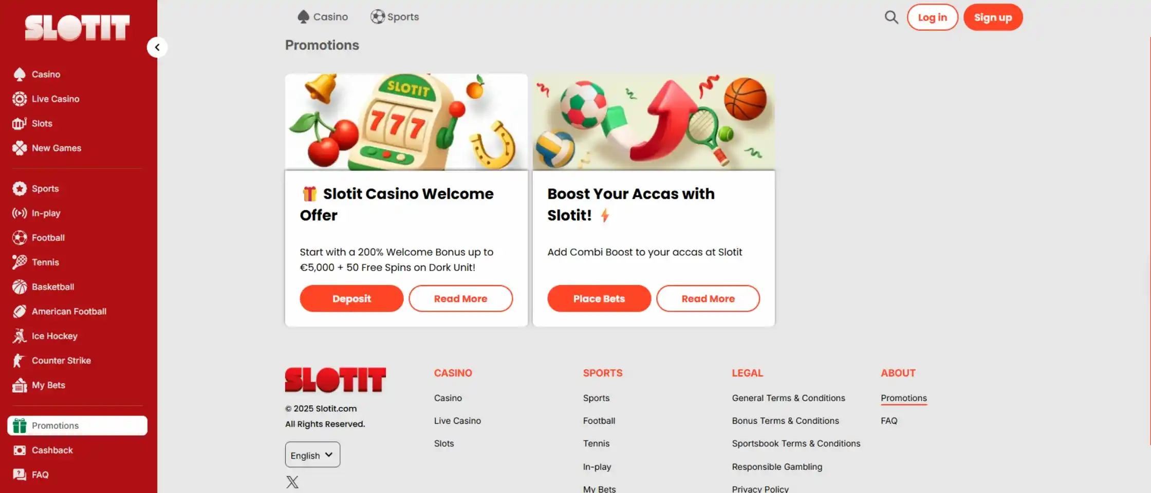Click the Deposit button

(351, 298)
